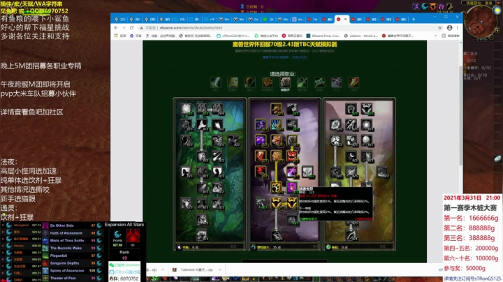Viewport: 503px width, 282px height.
Task: Select Nature's Grasp in Balance tree
Action: tap(202, 109)
